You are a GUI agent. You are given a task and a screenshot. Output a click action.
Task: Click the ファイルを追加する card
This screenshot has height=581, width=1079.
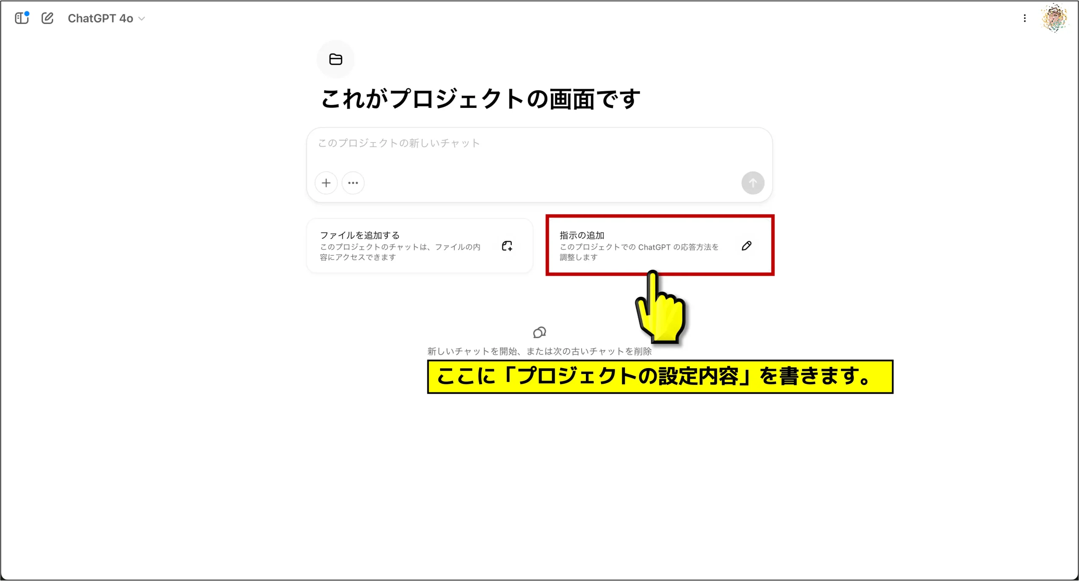coord(419,246)
